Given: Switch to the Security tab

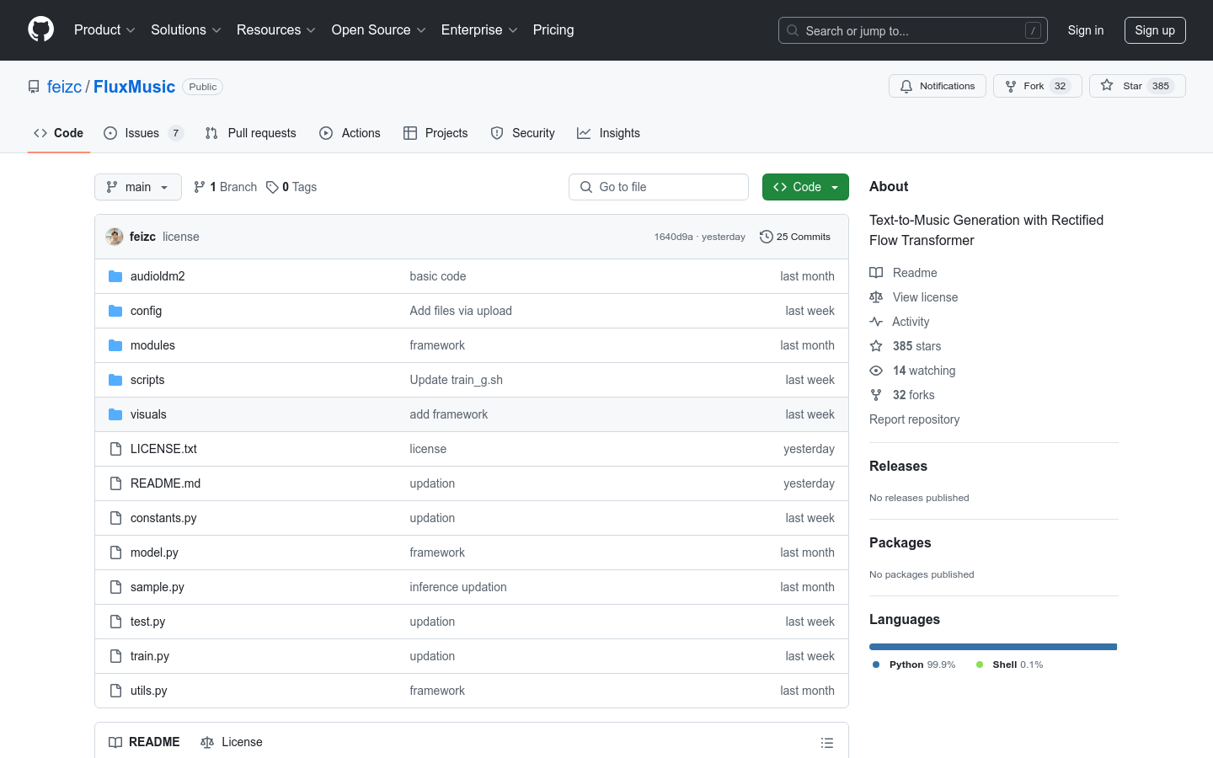Looking at the screenshot, I should [x=522, y=133].
